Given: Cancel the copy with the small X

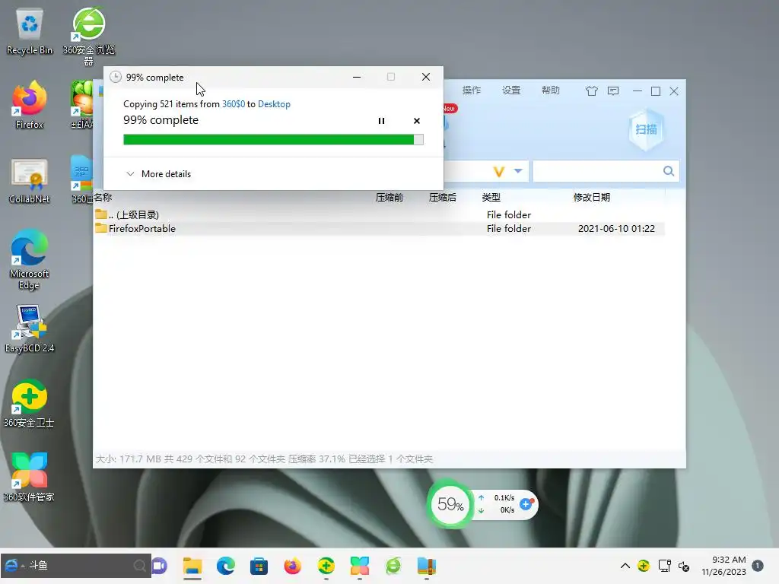Looking at the screenshot, I should coord(416,121).
